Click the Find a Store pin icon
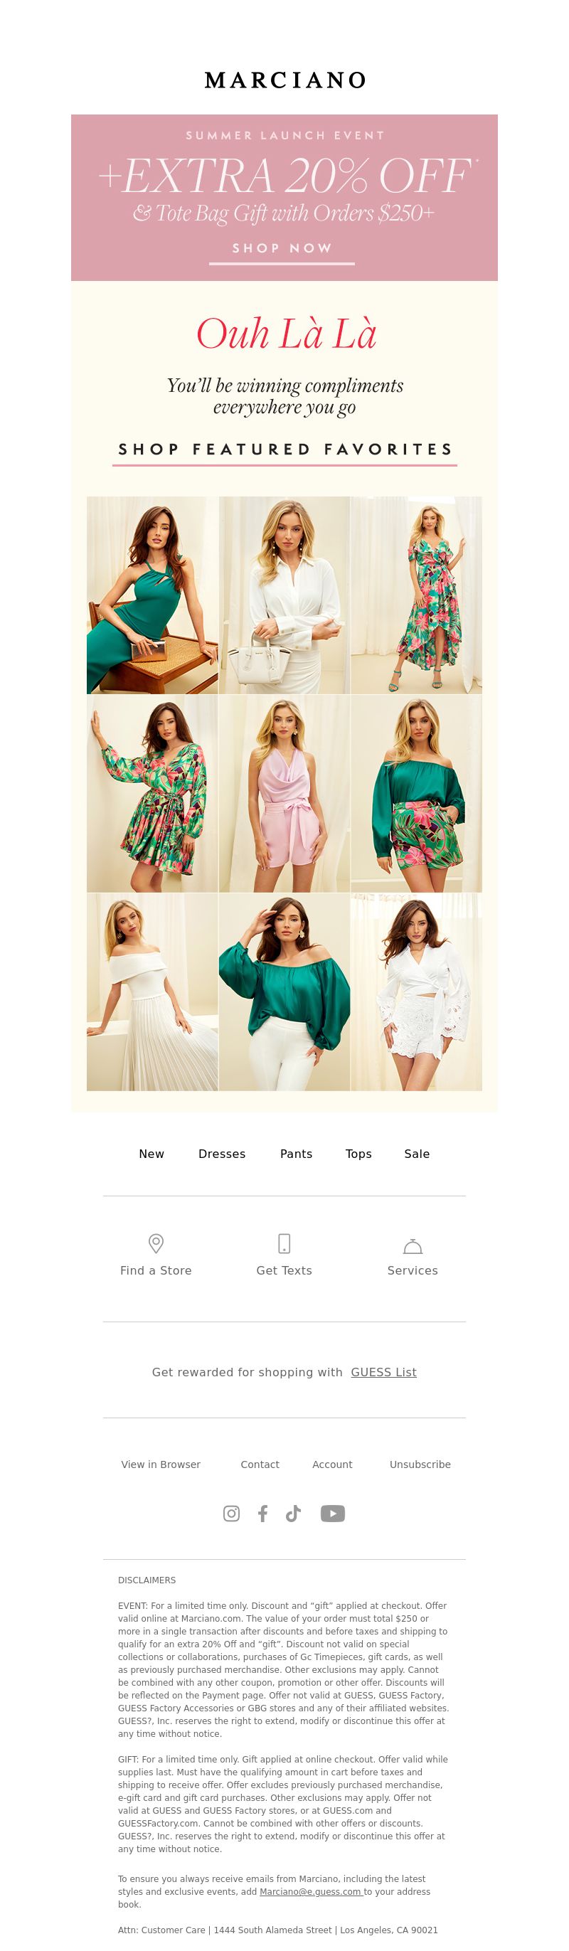569x1951 pixels. click(x=156, y=1243)
